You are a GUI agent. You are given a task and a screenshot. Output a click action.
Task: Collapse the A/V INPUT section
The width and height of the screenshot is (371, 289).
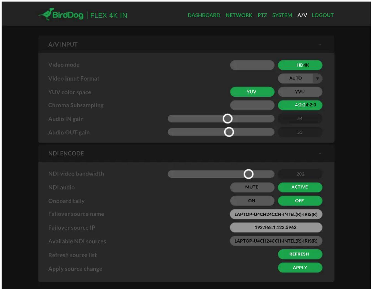pos(320,45)
